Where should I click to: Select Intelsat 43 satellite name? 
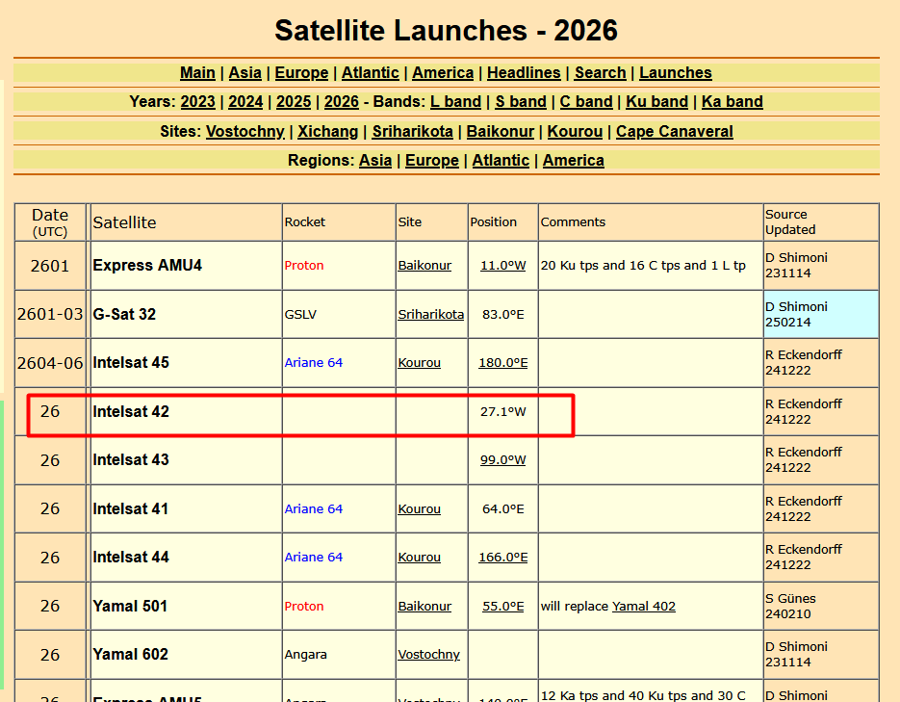coord(131,459)
